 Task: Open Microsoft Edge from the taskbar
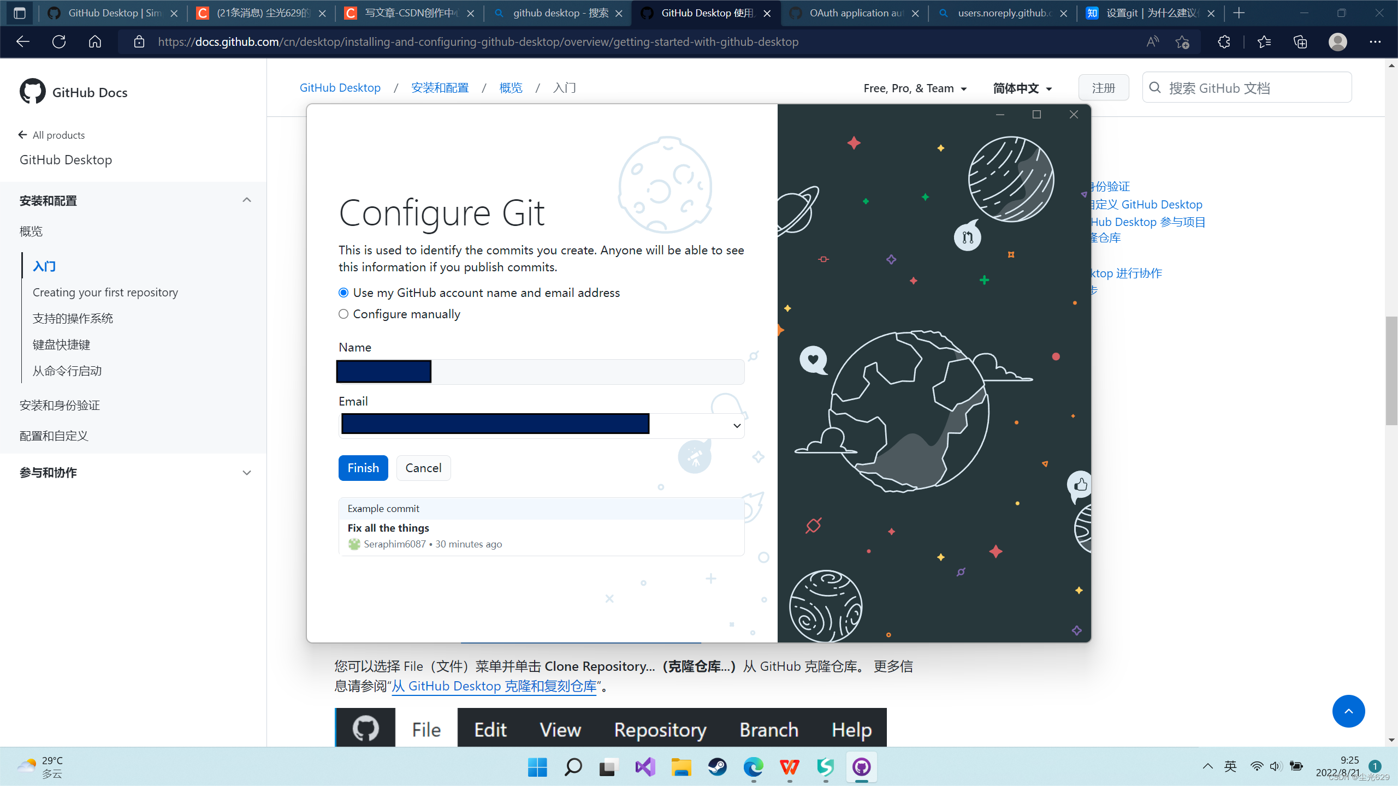coord(753,767)
